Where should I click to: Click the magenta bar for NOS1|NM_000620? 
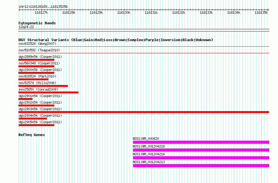201,142
